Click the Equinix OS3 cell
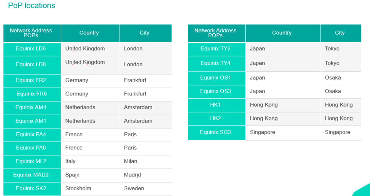This screenshot has height=196, width=370. pos(217,92)
